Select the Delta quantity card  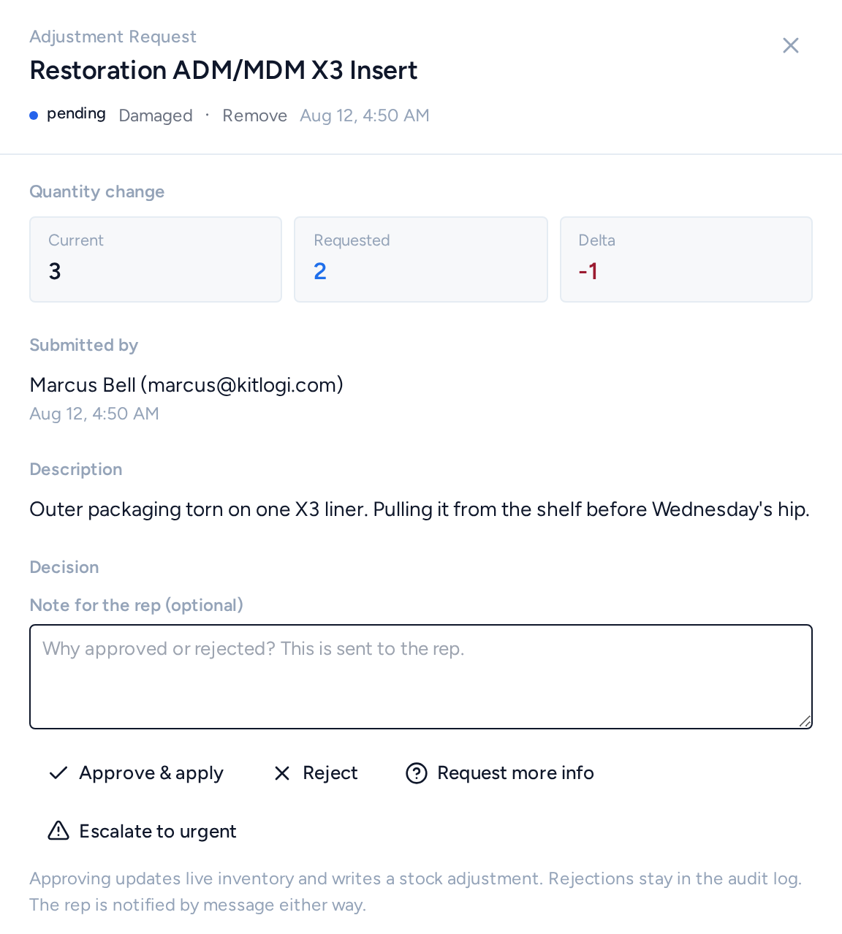point(686,259)
